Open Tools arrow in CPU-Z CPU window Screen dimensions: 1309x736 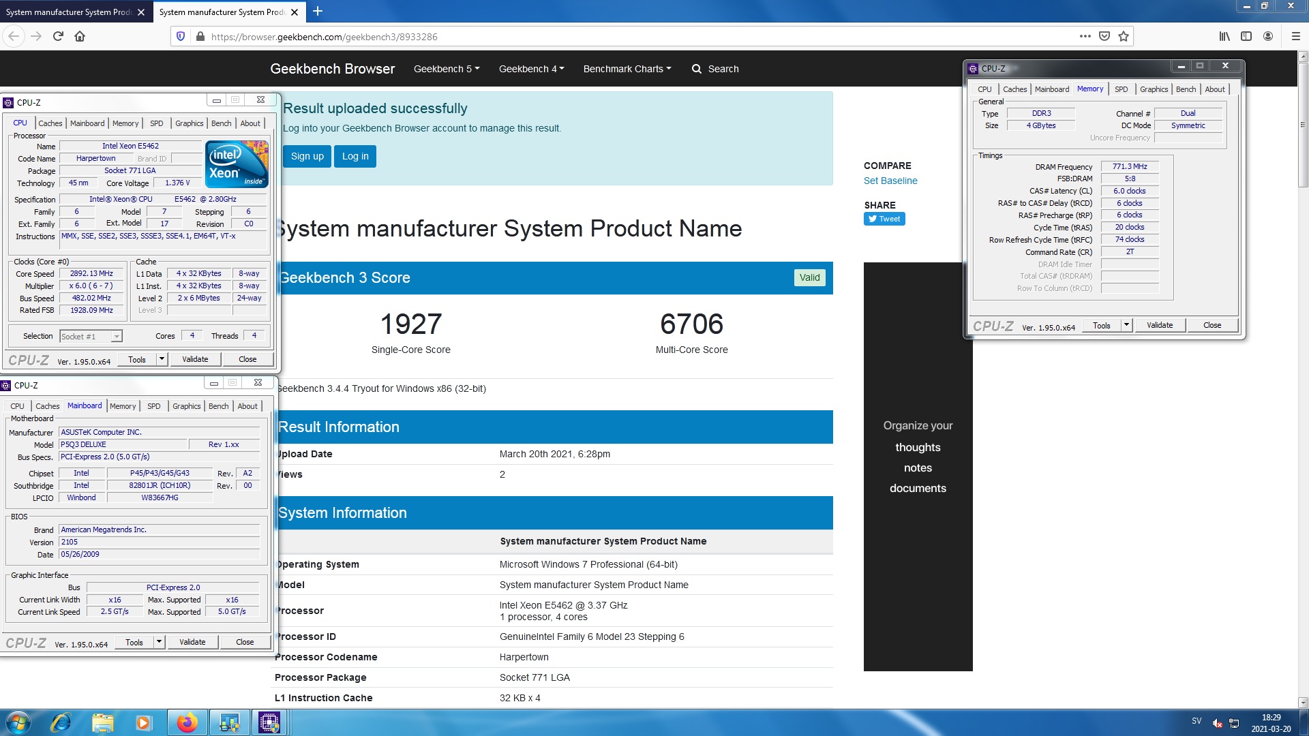[x=162, y=359]
